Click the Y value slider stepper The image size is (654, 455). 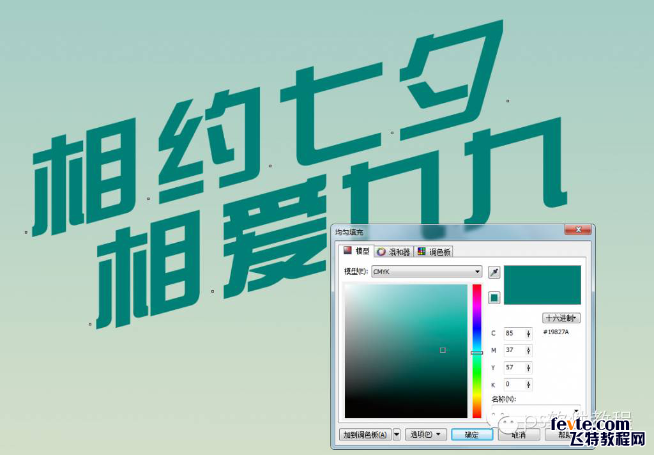(x=528, y=367)
